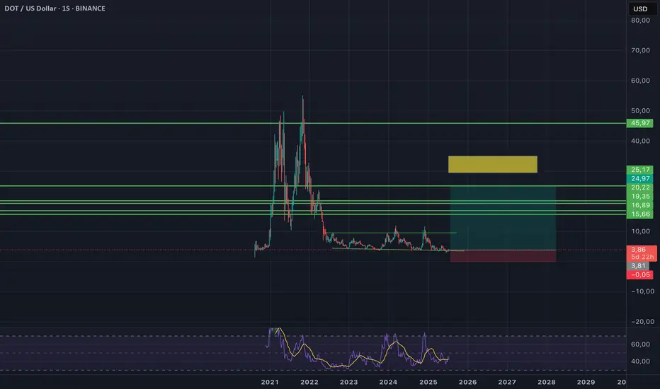Viewport: 660px width, 389px height.
Task: Click the green 20,22 price label
Action: coord(639,187)
